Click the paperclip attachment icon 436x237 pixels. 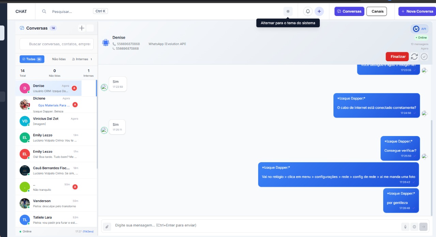pyautogui.click(x=107, y=226)
